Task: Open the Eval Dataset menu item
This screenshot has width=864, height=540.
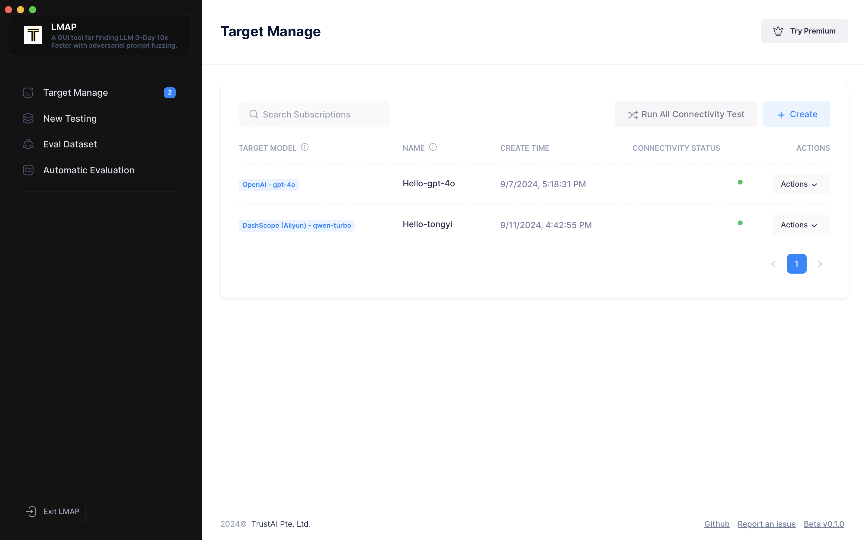Action: (70, 144)
